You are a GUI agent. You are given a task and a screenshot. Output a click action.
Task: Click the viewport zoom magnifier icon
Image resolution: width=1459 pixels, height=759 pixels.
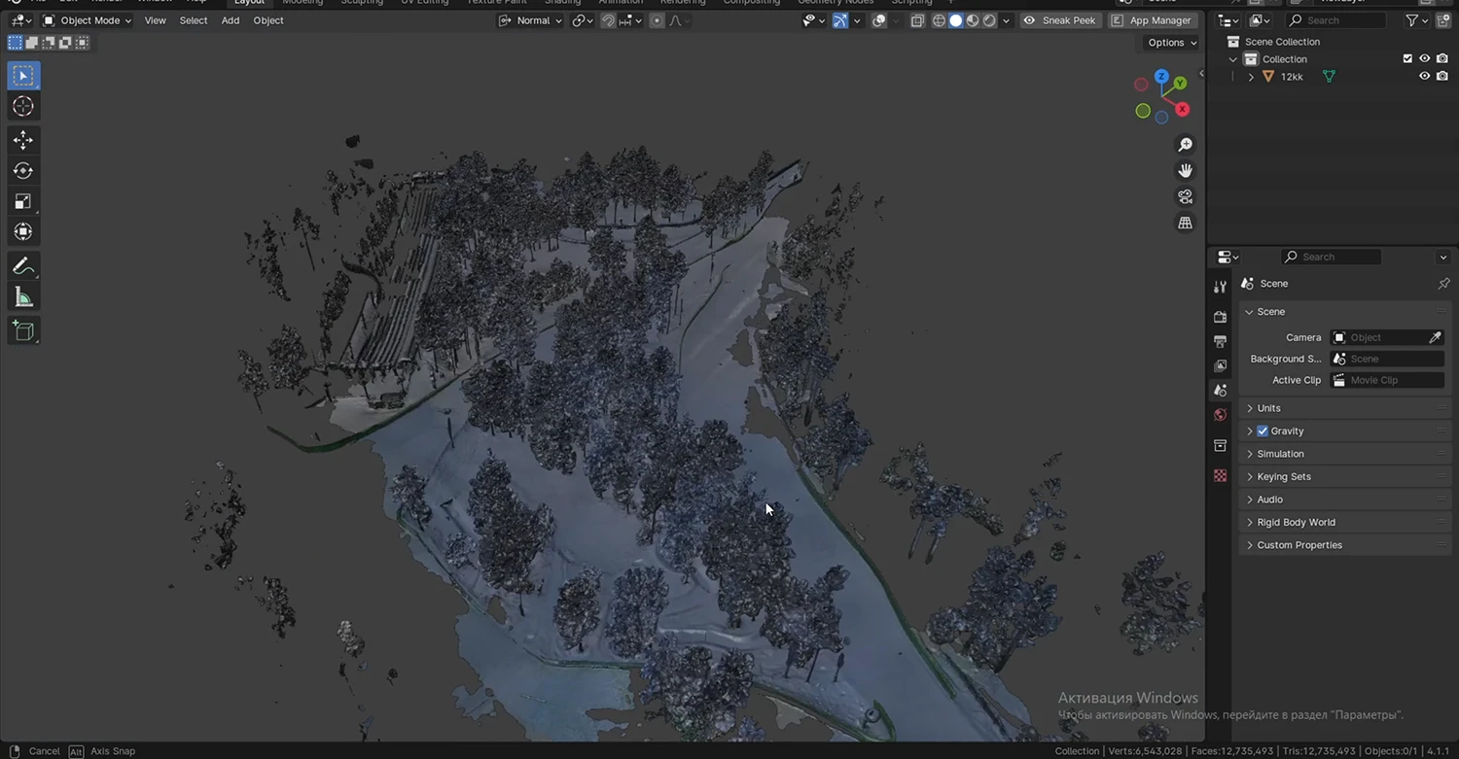(x=1185, y=145)
